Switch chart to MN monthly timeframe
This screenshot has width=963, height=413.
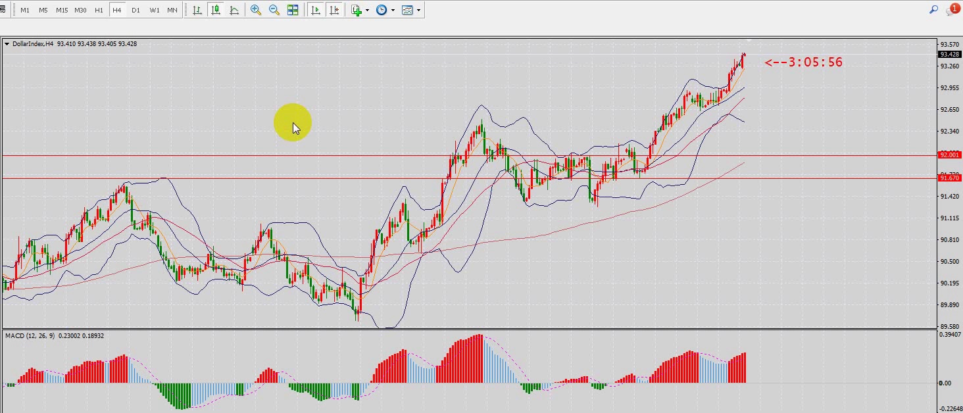point(172,10)
